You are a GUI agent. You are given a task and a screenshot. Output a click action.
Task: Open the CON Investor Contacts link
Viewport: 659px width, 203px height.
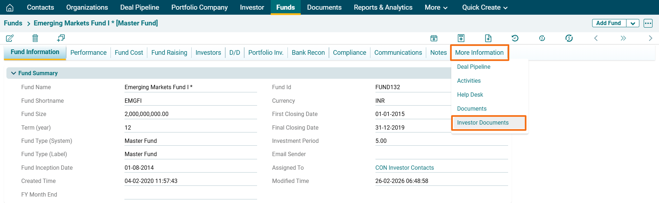404,168
